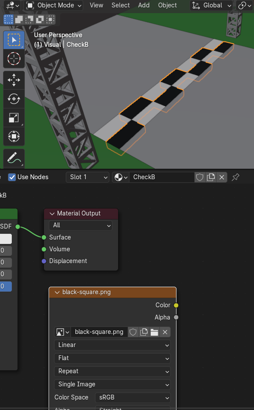Click the Volume input socket

pyautogui.click(x=44, y=249)
